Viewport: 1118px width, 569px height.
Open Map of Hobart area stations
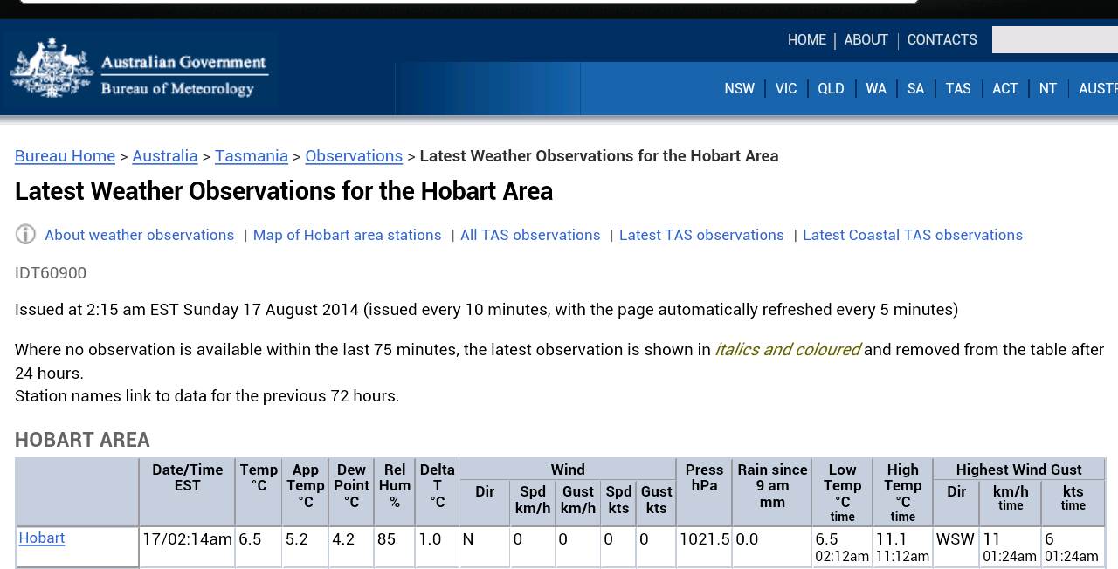click(x=347, y=236)
